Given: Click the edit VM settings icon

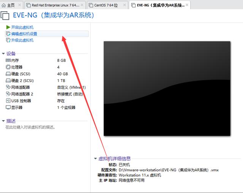Looking at the screenshot, I should [x=8, y=34].
